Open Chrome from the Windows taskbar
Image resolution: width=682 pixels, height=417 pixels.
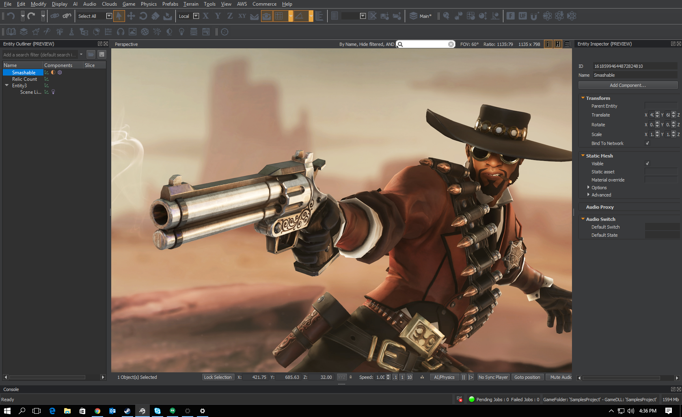(x=97, y=411)
